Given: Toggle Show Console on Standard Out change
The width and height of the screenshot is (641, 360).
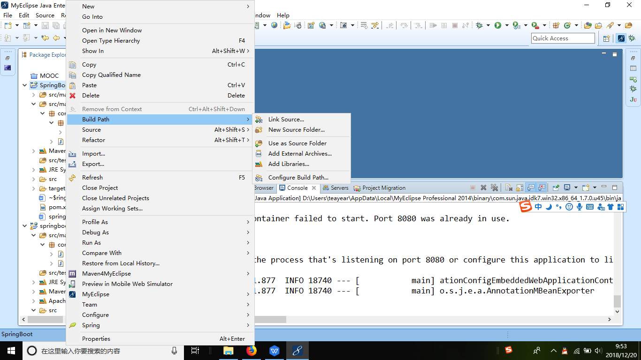Looking at the screenshot, I should coord(531,187).
